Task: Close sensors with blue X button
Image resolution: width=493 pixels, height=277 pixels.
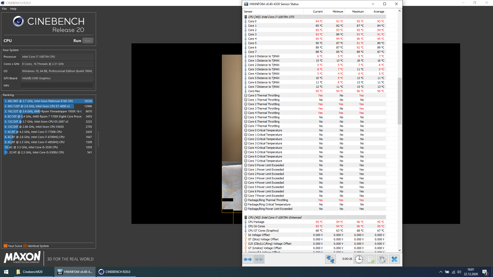Action: coord(394,259)
